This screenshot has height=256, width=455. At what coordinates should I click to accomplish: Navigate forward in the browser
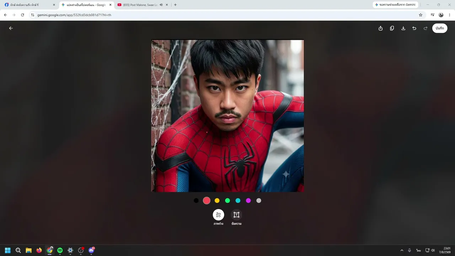[14, 15]
